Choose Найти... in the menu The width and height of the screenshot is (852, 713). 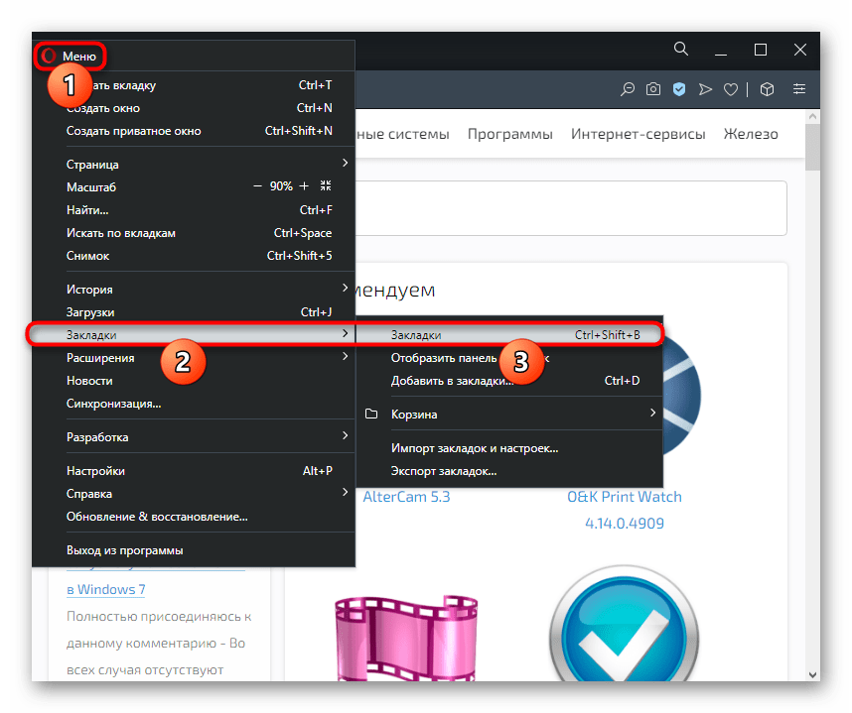click(194, 210)
